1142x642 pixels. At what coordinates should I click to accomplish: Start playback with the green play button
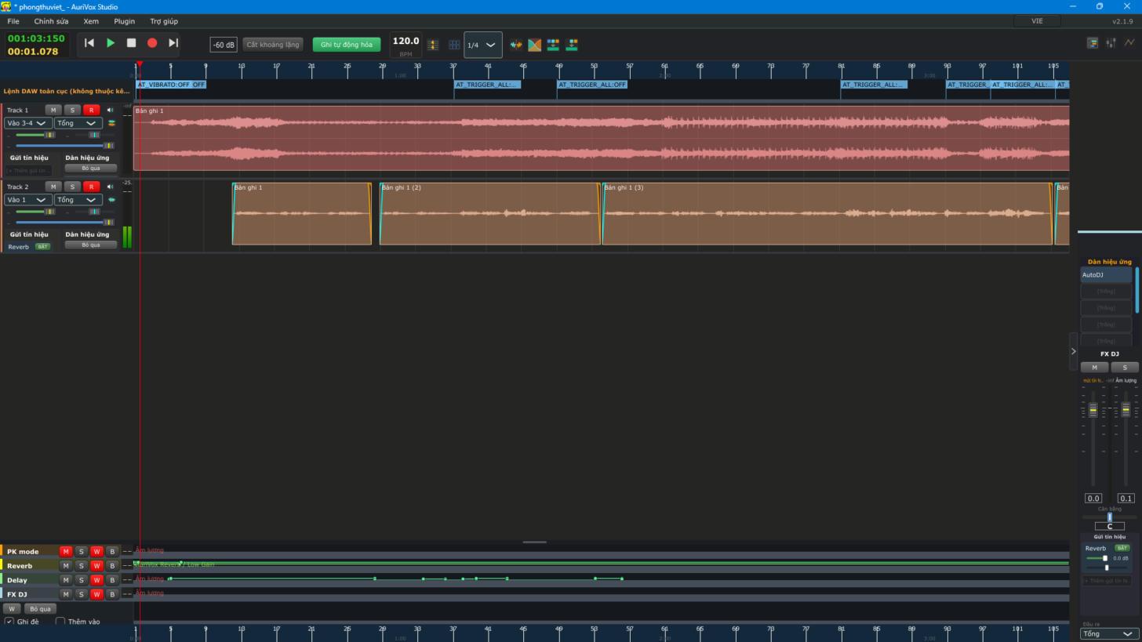click(111, 43)
